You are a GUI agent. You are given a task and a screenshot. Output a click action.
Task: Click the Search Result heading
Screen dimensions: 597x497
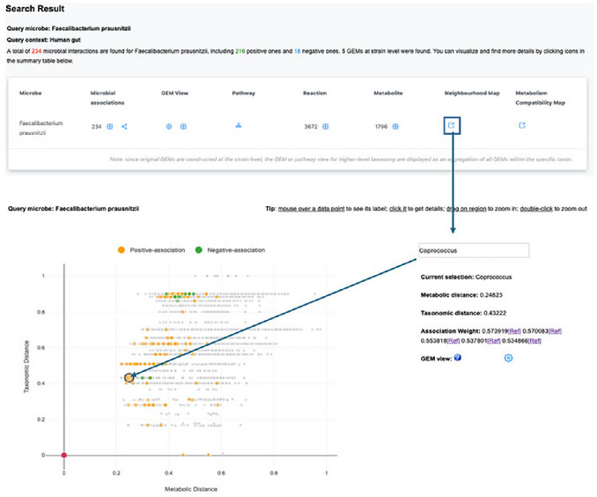35,9
